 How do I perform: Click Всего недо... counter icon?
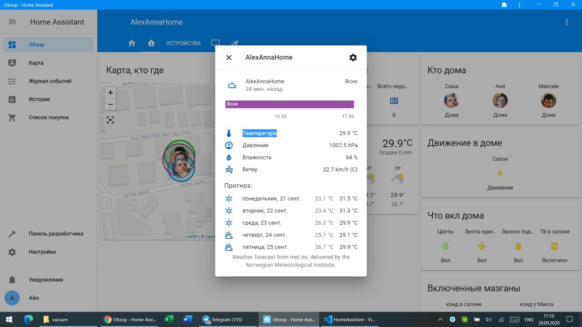[x=394, y=101]
